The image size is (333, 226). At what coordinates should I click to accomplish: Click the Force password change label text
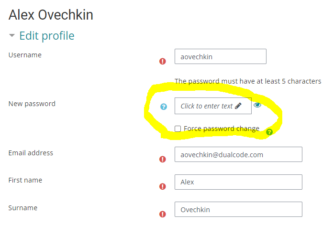[222, 129]
